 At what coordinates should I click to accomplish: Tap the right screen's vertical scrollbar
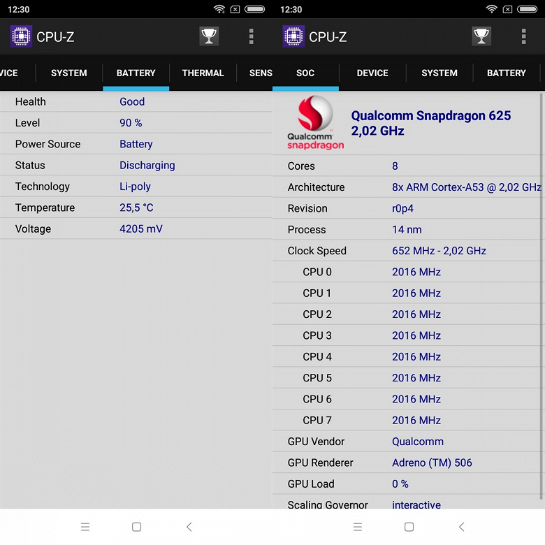pyautogui.click(x=542, y=296)
